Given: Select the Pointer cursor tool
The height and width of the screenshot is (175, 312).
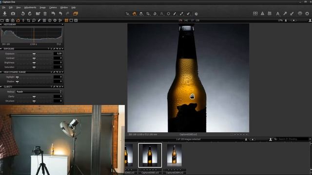Looking at the screenshot, I should click(127, 14).
